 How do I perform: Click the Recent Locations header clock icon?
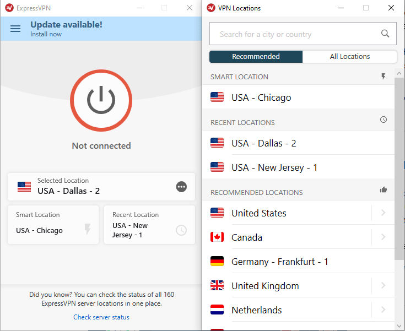[384, 120]
